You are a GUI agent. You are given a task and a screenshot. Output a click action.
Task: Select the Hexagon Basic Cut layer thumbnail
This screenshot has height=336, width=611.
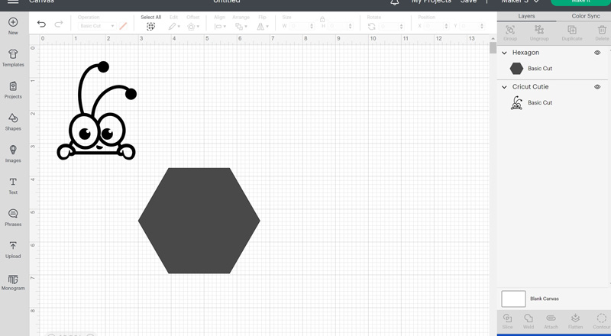pyautogui.click(x=516, y=69)
